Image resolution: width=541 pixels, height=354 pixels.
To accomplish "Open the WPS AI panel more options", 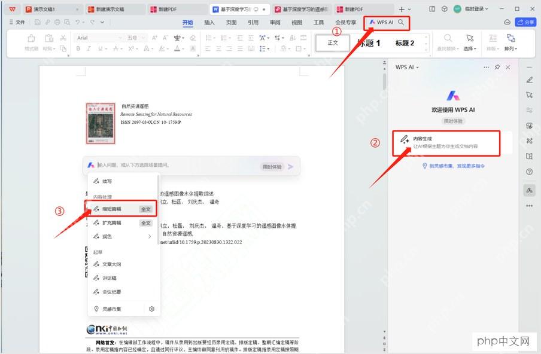I will (486, 67).
